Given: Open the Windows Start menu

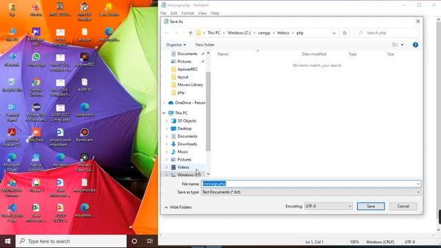Looking at the screenshot, I should point(8,241).
